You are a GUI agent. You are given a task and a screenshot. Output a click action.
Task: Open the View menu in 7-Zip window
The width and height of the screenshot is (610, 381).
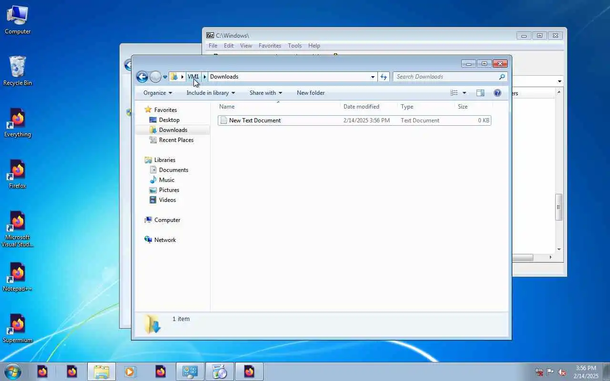click(x=246, y=46)
